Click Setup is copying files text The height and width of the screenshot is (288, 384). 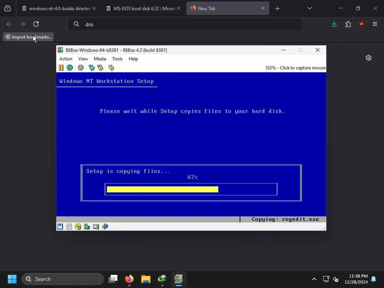pos(128,171)
